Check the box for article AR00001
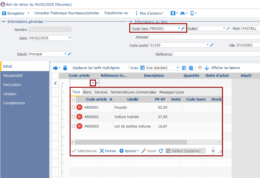 point(73,107)
